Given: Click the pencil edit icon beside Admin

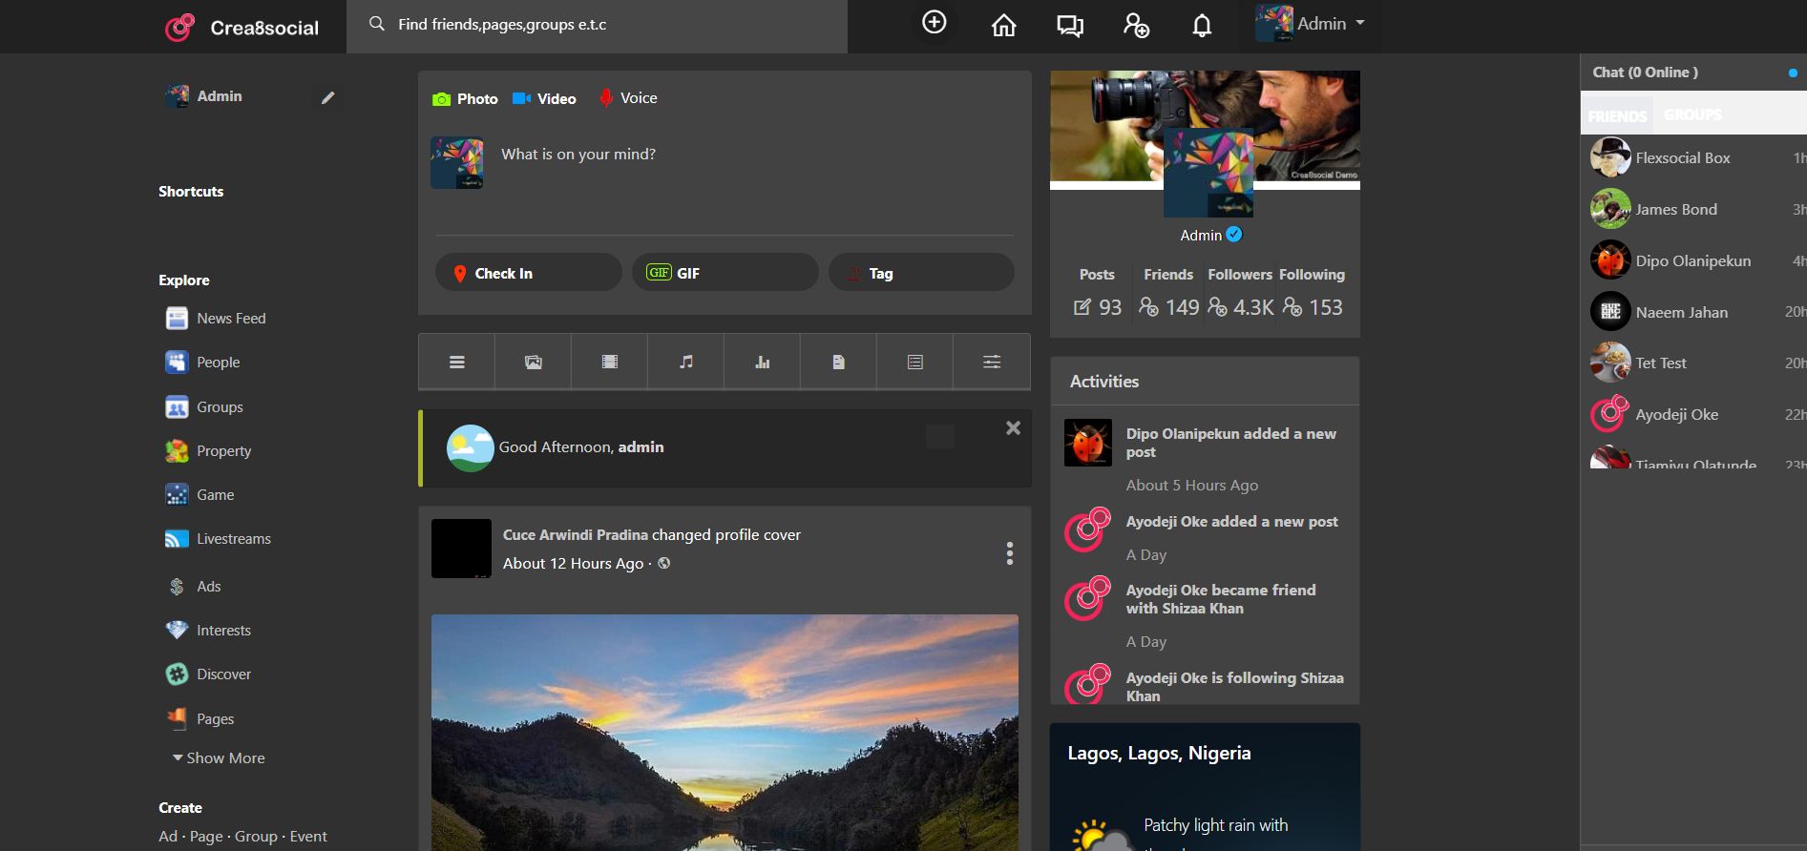Looking at the screenshot, I should tap(327, 97).
